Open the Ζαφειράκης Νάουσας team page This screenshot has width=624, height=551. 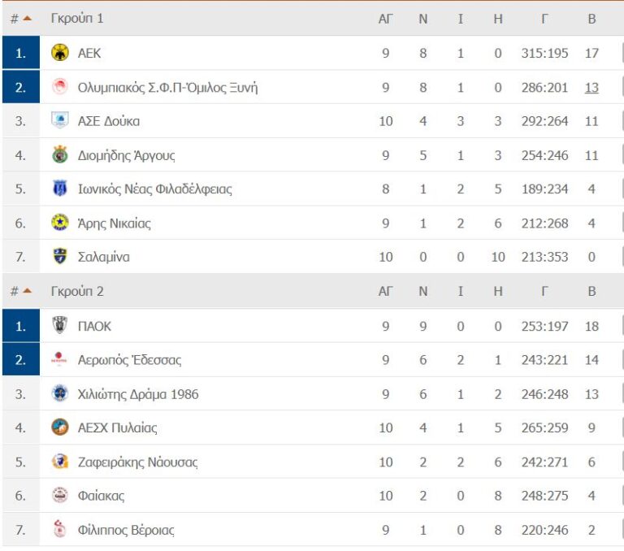137,462
